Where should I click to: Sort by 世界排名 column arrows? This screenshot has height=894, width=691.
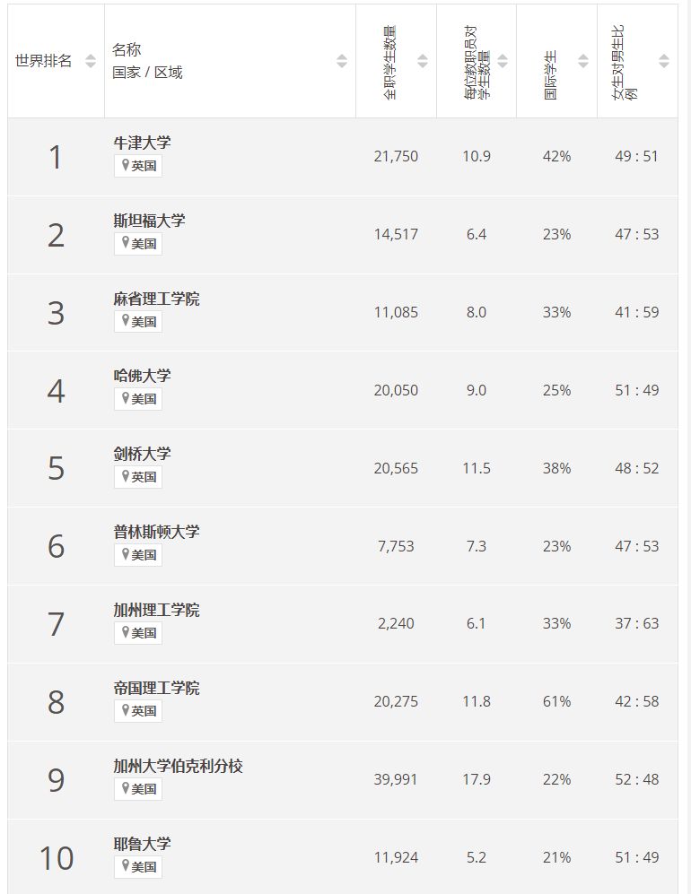[91, 61]
